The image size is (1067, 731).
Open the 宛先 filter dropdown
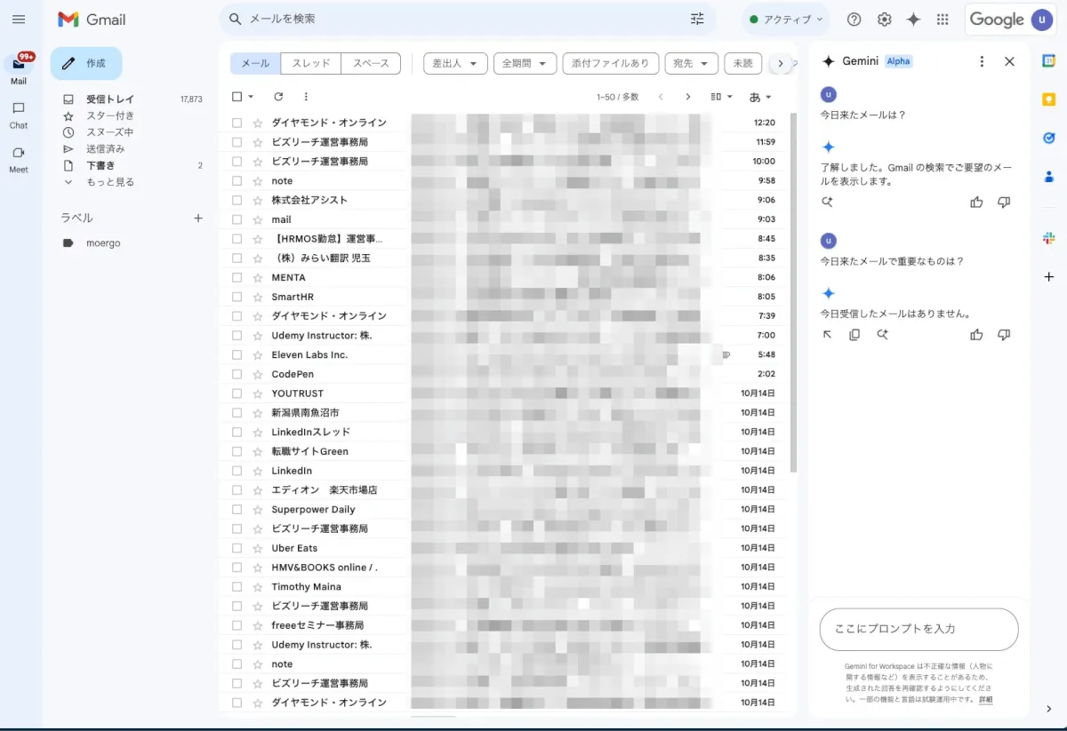691,64
